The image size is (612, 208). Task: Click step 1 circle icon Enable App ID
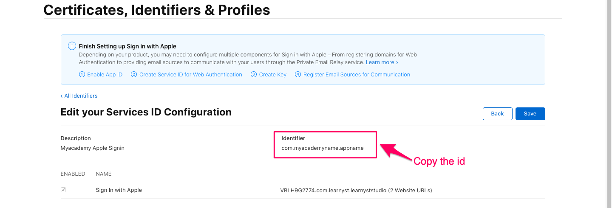(82, 74)
